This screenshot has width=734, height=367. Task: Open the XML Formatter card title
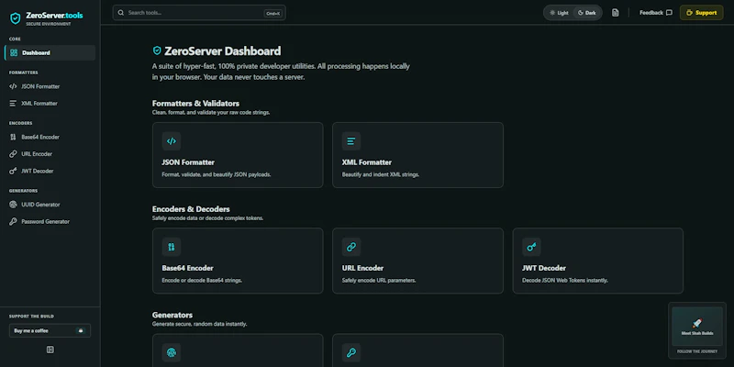click(x=366, y=162)
